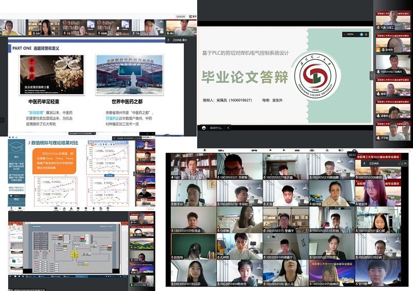Screen dimensions: 413x291
Task: Stop recording with blue square button on PLC slide
Action: pyautogui.click(x=362, y=34)
